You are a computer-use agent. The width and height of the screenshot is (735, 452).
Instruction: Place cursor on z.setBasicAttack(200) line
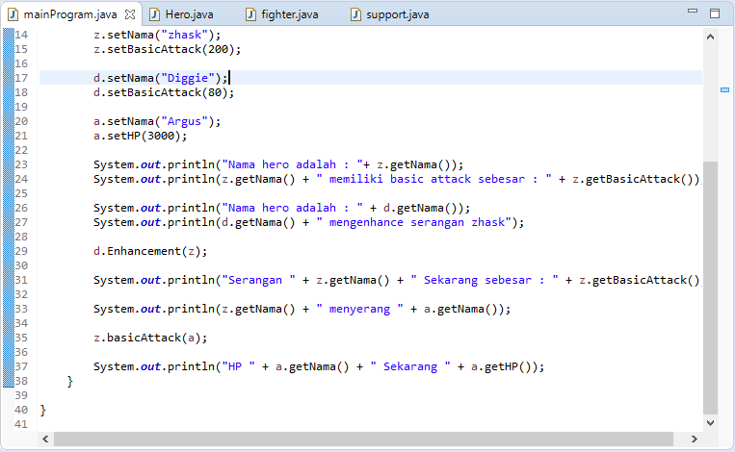[167, 49]
